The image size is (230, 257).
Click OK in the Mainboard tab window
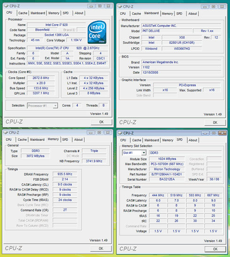pyautogui.click(x=215, y=122)
